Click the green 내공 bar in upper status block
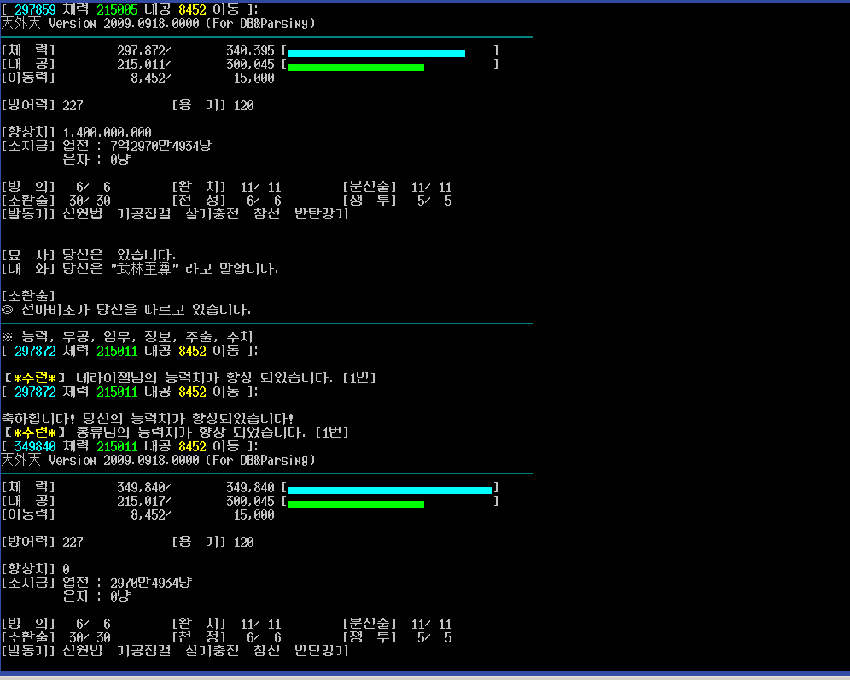Image resolution: width=850 pixels, height=680 pixels. 355,66
